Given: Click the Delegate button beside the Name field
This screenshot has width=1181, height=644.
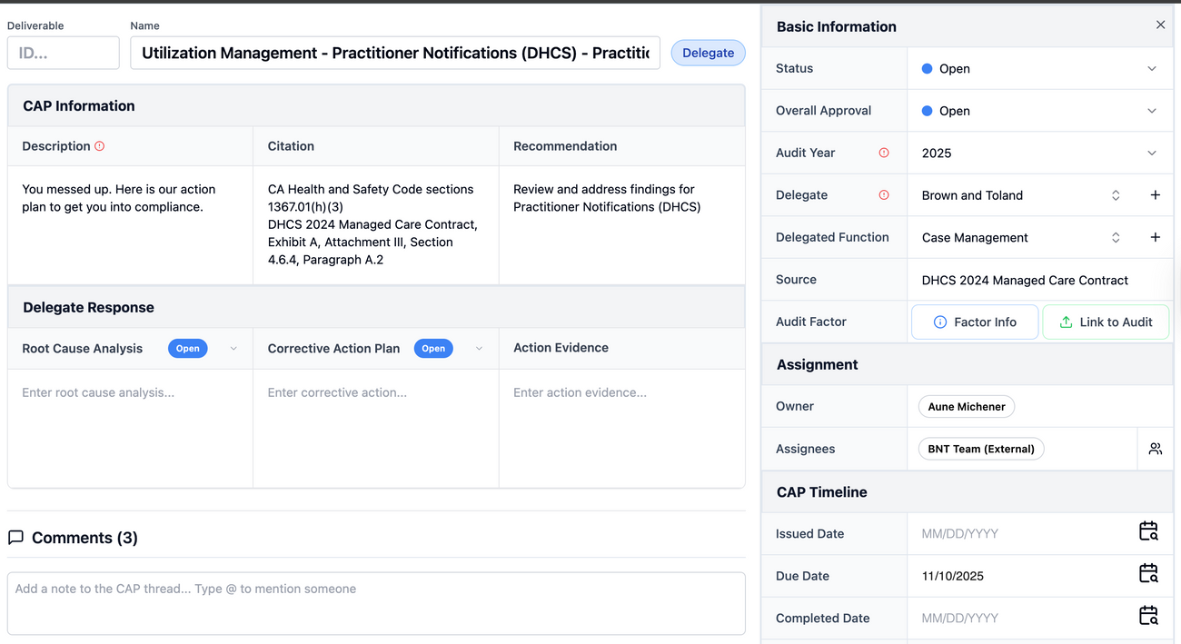Looking at the screenshot, I should coord(708,53).
